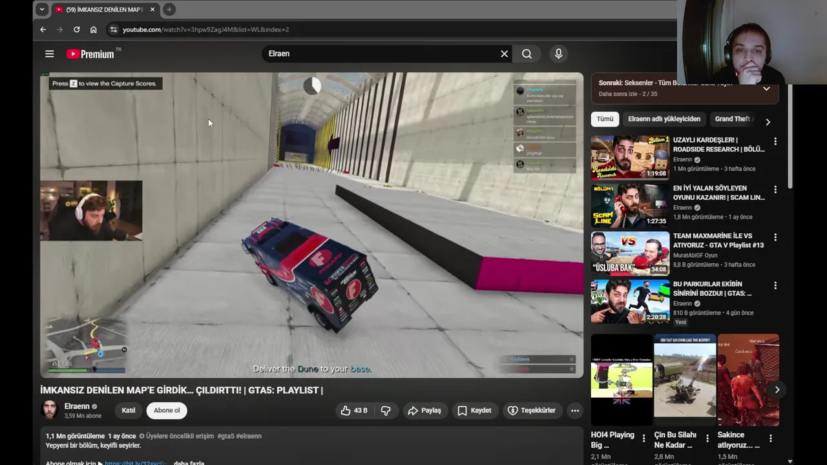Open more actions three-dot menu under video
The image size is (827, 465).
click(x=574, y=411)
